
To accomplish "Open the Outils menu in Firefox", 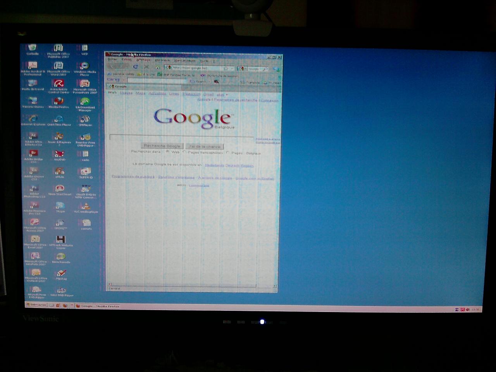I will (x=204, y=61).
